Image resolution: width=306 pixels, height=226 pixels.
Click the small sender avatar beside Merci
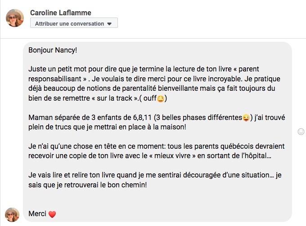pos(12,214)
